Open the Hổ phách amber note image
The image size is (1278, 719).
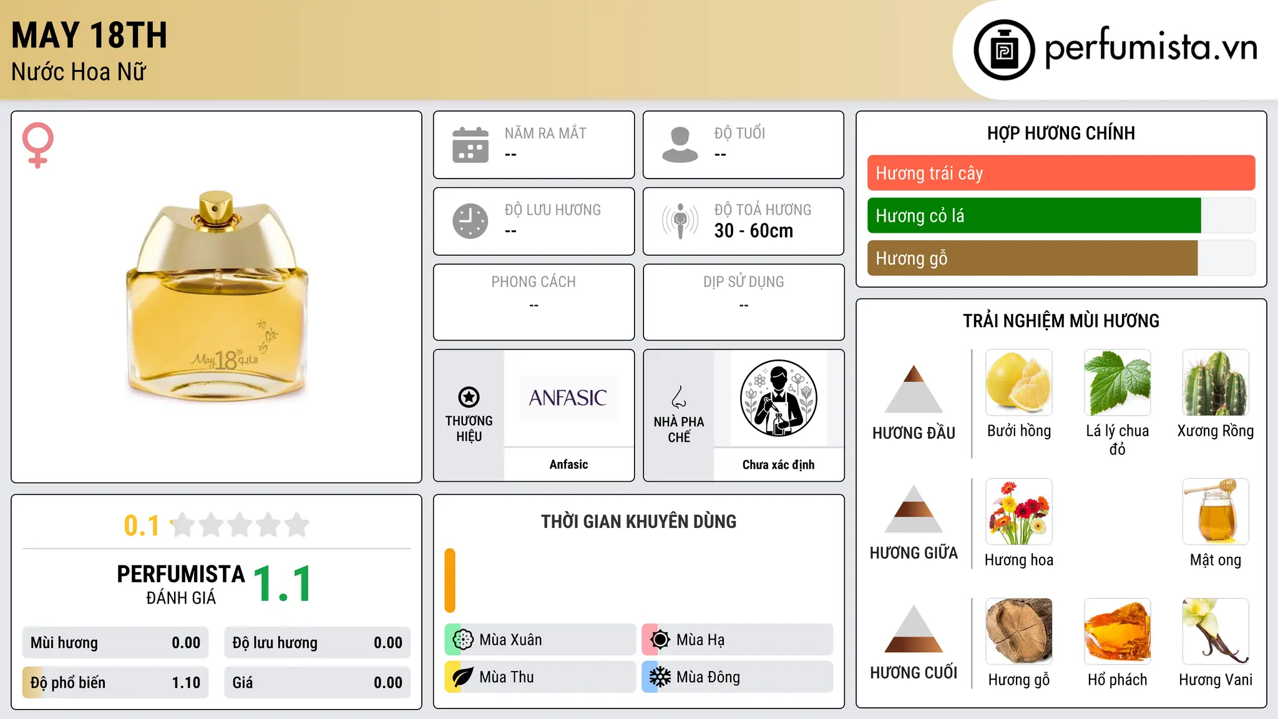point(1118,632)
